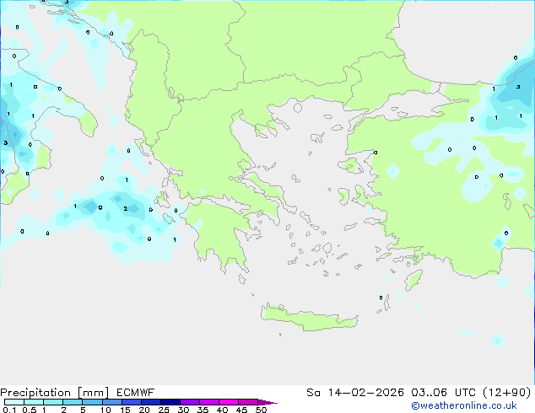
Task: Pick the 10–15 mm legend color swatch
Action: 111,402
